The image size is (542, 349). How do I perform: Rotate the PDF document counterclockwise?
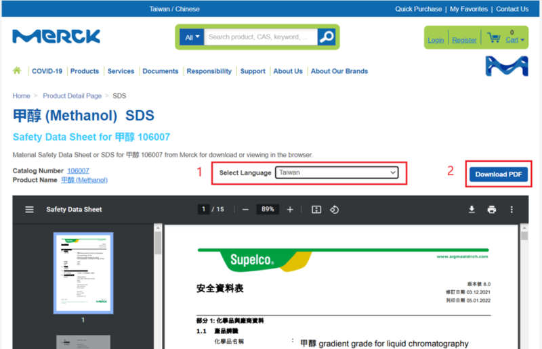point(334,210)
